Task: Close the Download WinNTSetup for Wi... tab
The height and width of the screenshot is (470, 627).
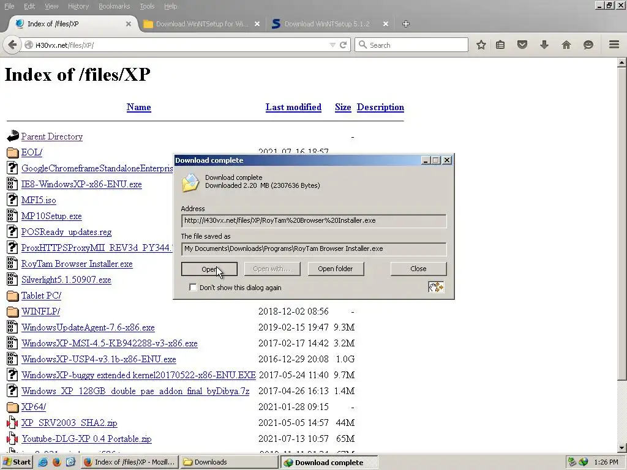Action: click(257, 24)
